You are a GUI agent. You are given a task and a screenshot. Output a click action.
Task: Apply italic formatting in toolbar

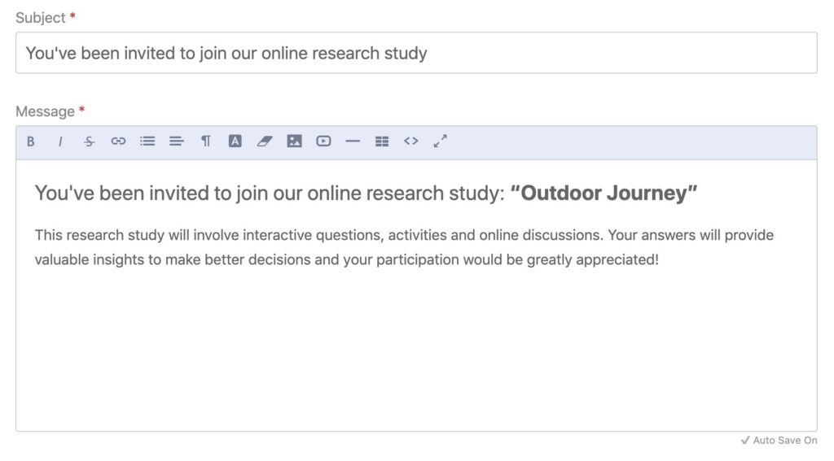60,141
